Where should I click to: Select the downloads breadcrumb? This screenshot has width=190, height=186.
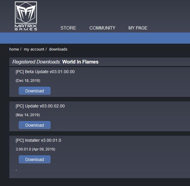pyautogui.click(x=58, y=49)
